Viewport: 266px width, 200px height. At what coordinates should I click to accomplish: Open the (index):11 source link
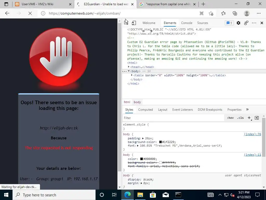[252, 155]
